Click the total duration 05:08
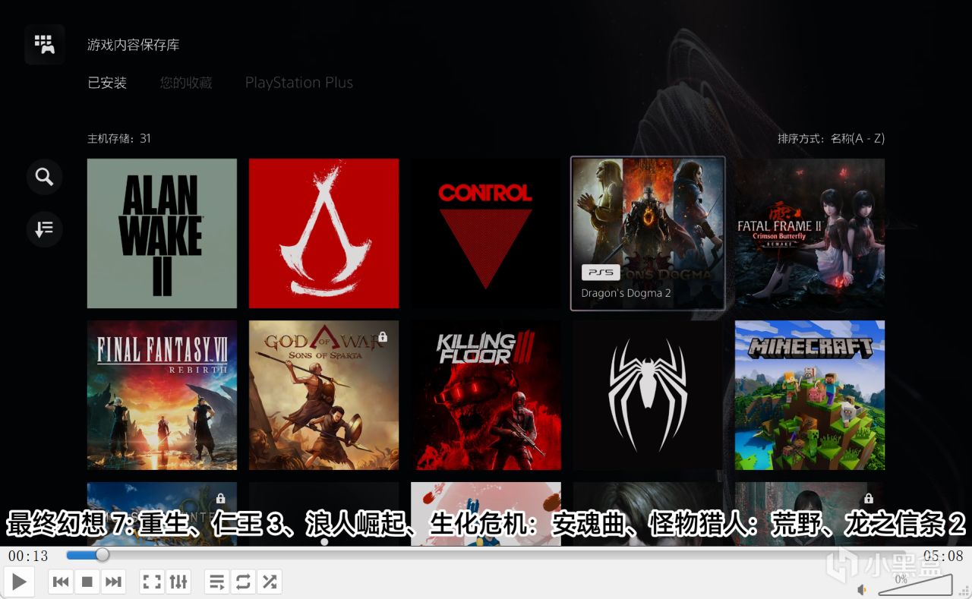 pyautogui.click(x=943, y=556)
